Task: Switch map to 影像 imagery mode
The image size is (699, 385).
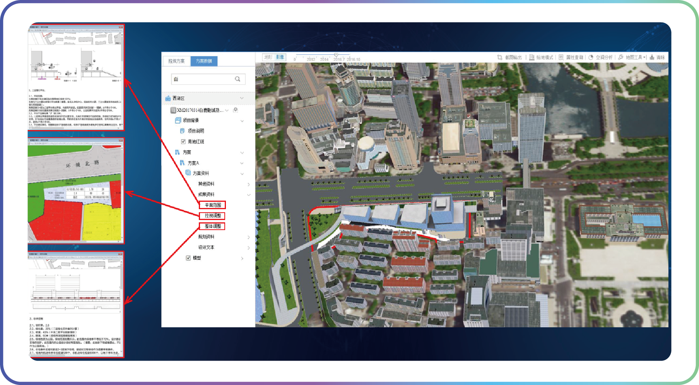Action: point(280,57)
